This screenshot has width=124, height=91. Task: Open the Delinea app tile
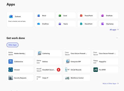point(48,61)
